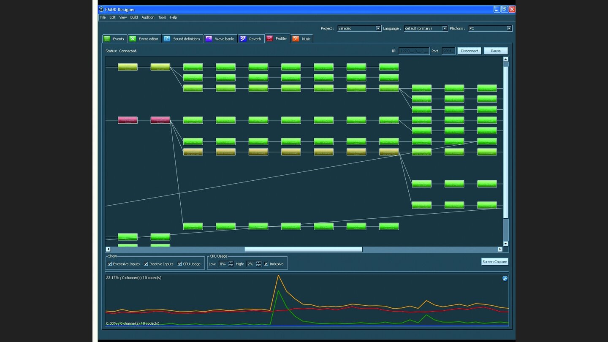This screenshot has width=608, height=342.
Task: Select the second yellow-green node in top row
Action: coord(160,67)
